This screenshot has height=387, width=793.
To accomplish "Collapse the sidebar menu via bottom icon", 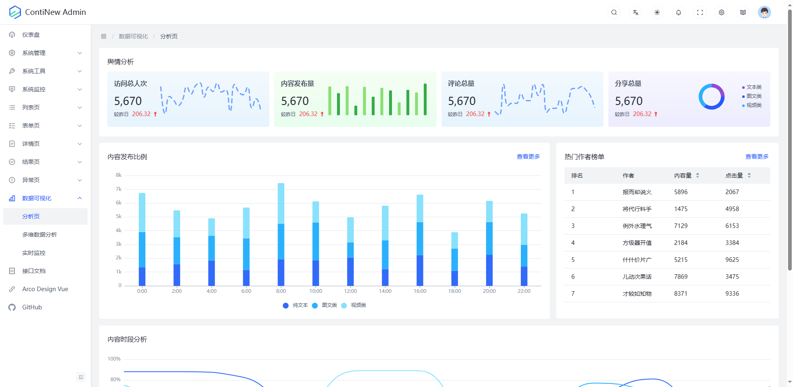I will coord(81,377).
